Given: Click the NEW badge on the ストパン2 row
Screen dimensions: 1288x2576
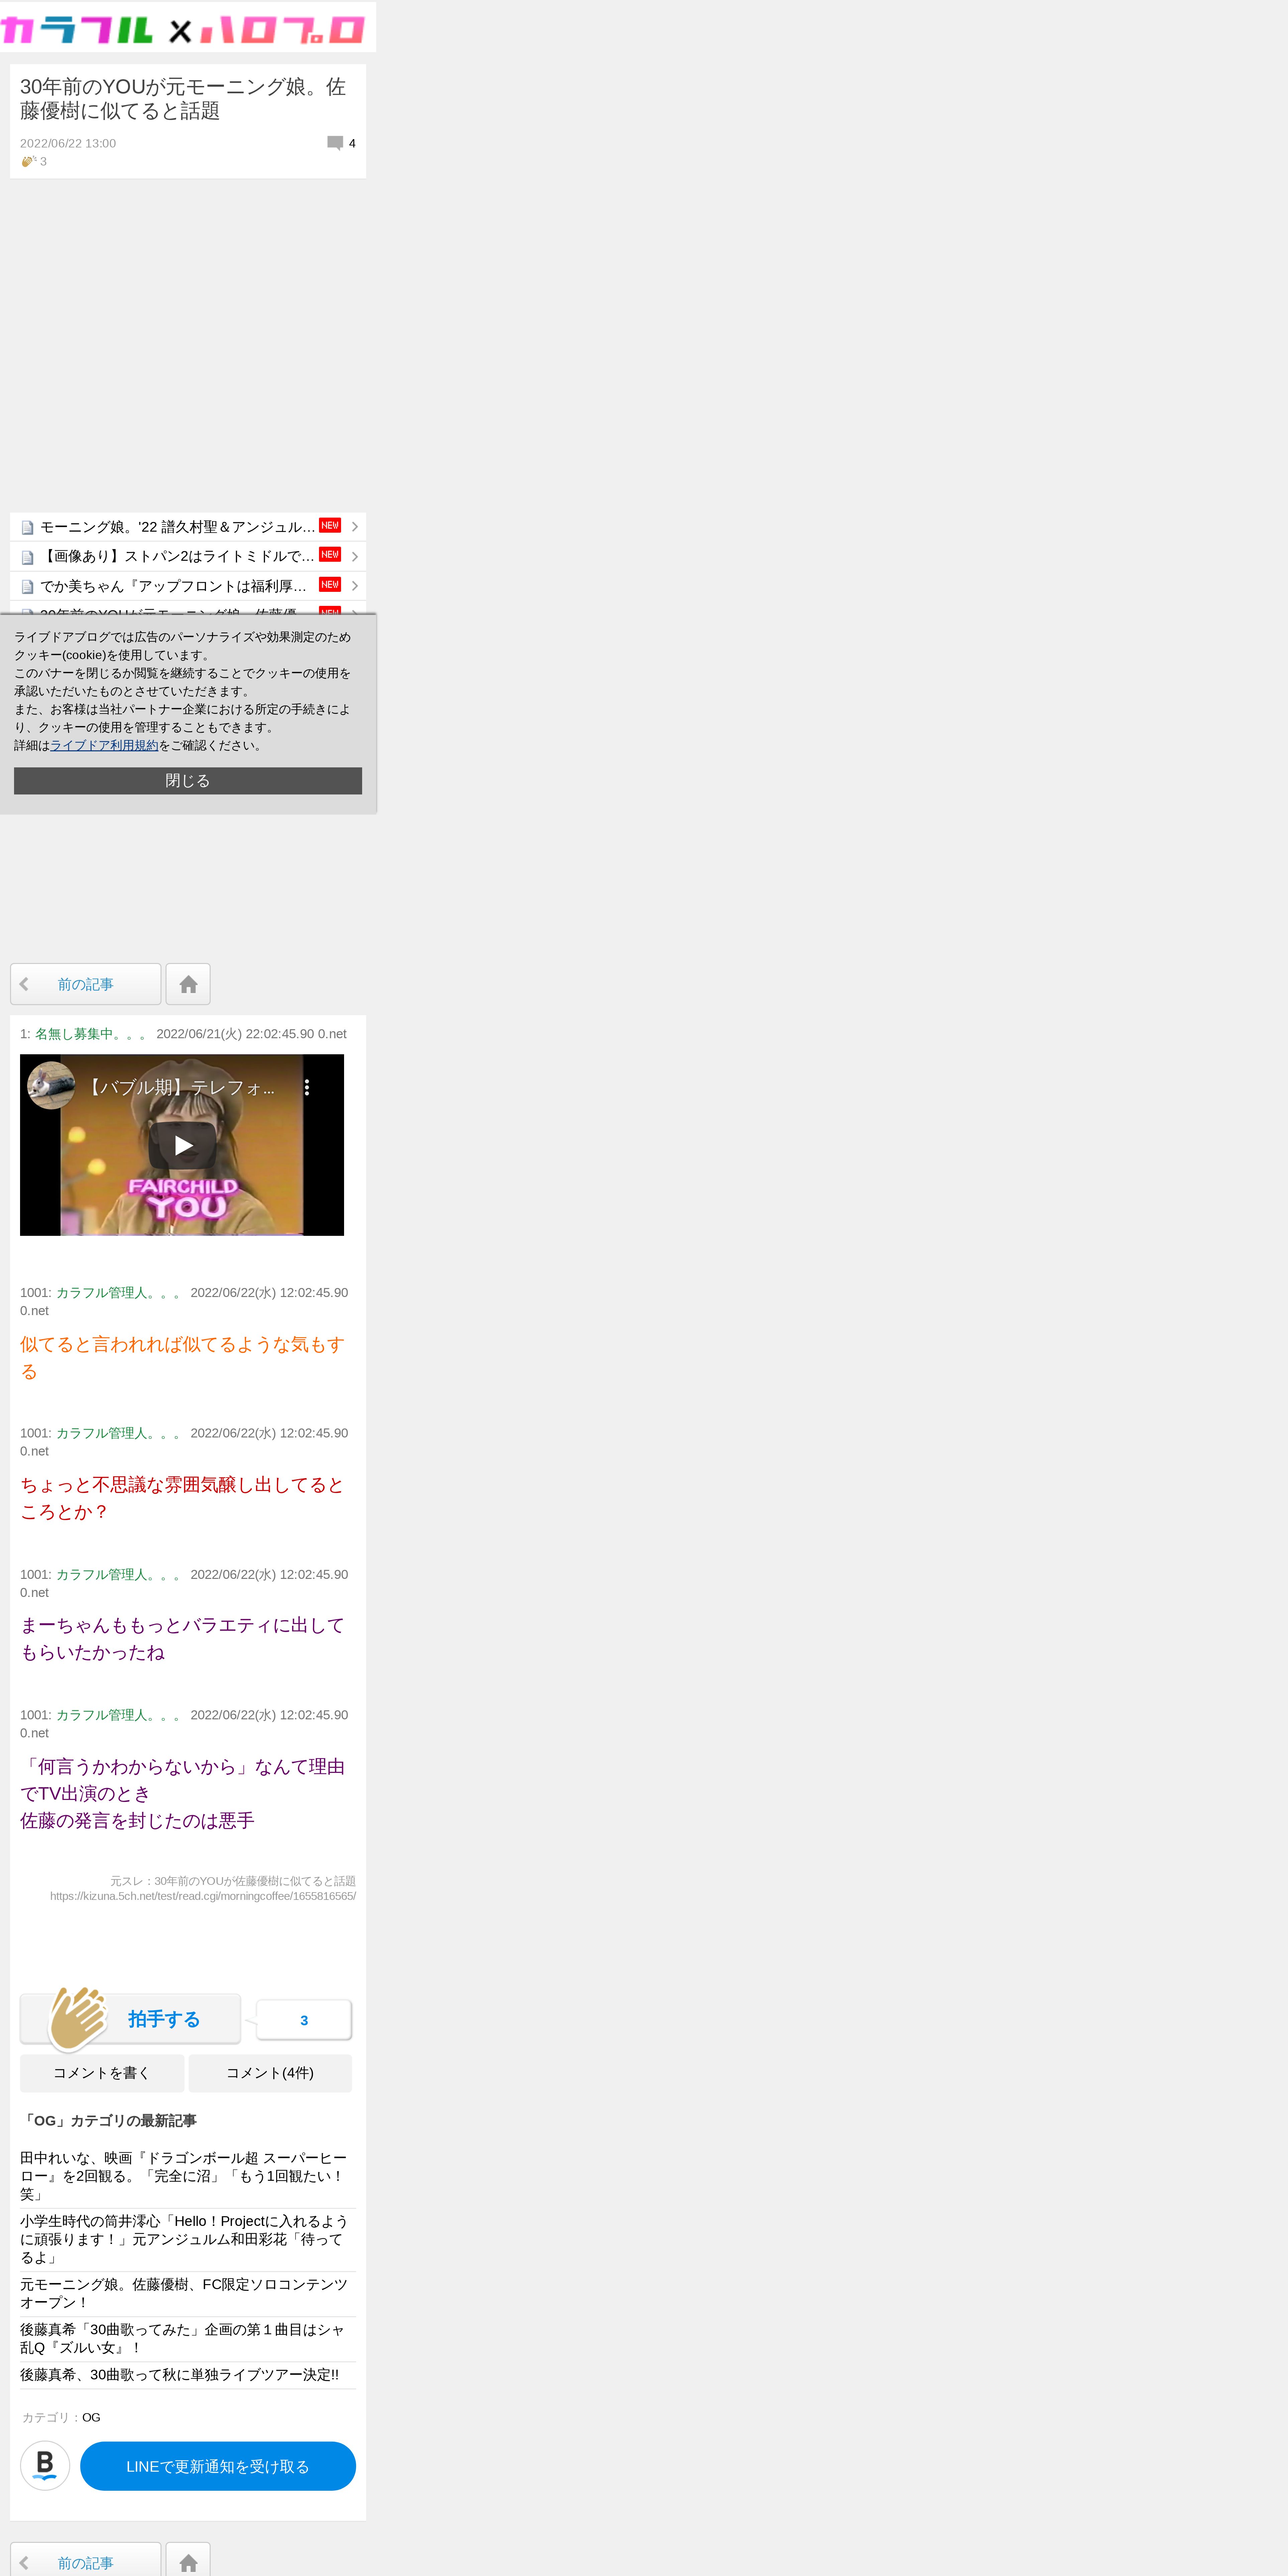Looking at the screenshot, I should pyautogui.click(x=330, y=554).
